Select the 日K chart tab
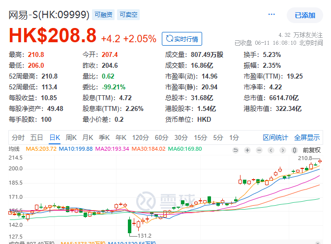 pyautogui.click(x=54, y=137)
